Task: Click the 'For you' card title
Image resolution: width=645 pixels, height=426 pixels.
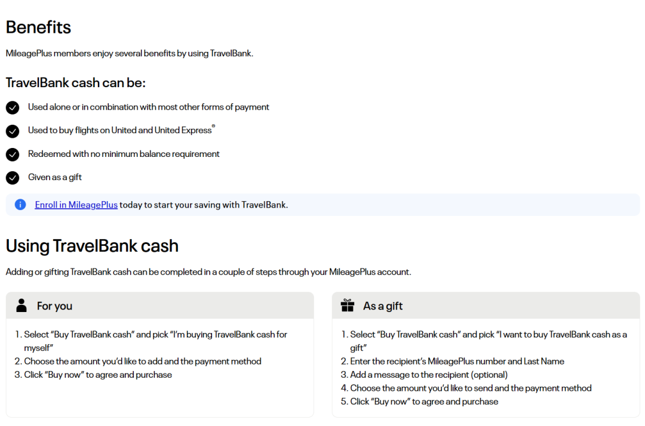Action: point(55,305)
